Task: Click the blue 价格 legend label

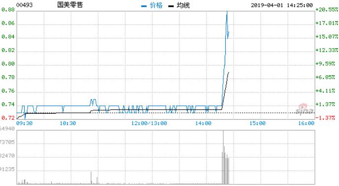Action: (156, 5)
